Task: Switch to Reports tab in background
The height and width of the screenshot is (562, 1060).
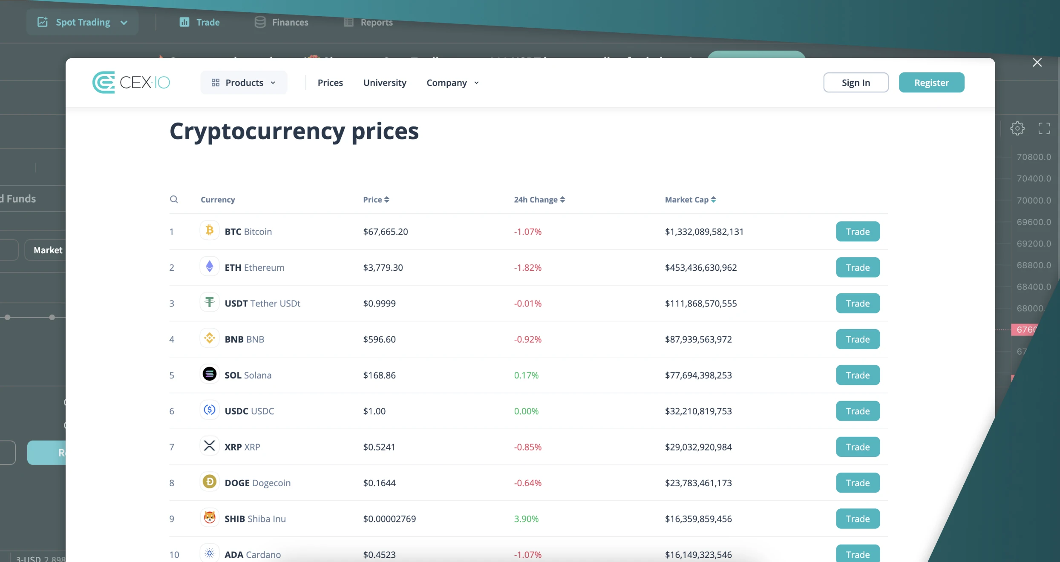Action: pos(368,22)
